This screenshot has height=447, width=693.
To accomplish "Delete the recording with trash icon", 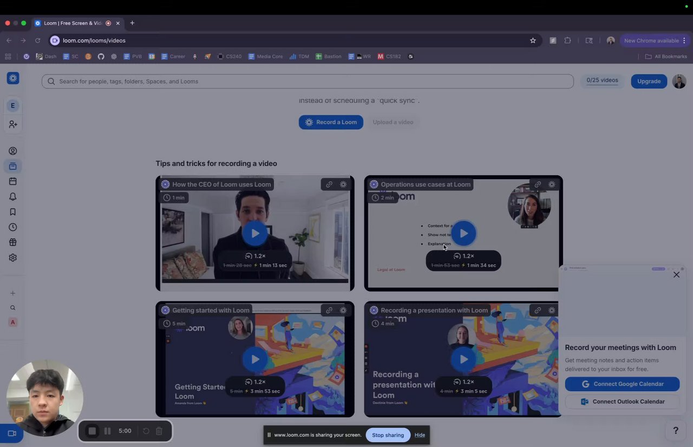I will tap(159, 431).
